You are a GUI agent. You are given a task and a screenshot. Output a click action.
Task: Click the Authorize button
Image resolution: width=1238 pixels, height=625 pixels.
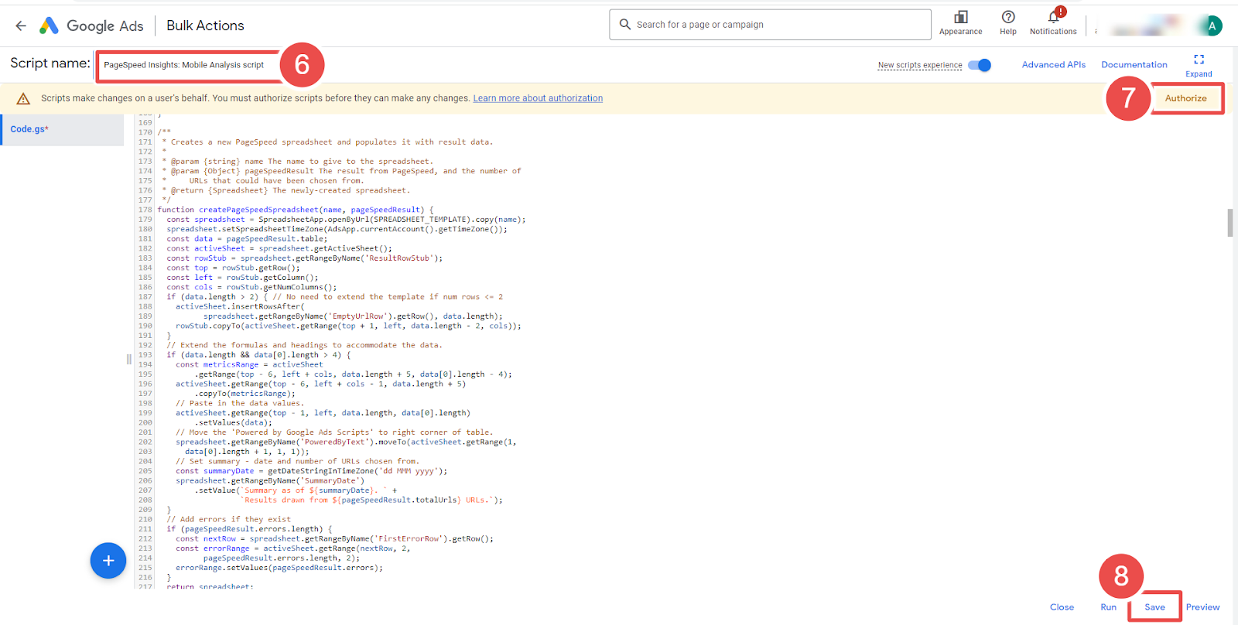1185,98
